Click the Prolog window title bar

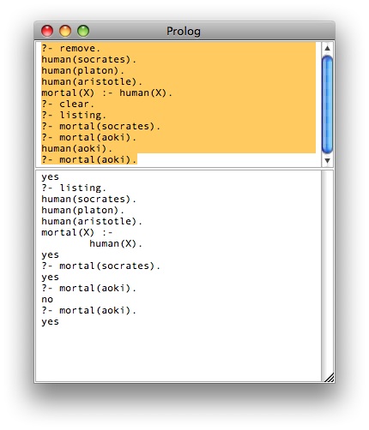(x=184, y=31)
